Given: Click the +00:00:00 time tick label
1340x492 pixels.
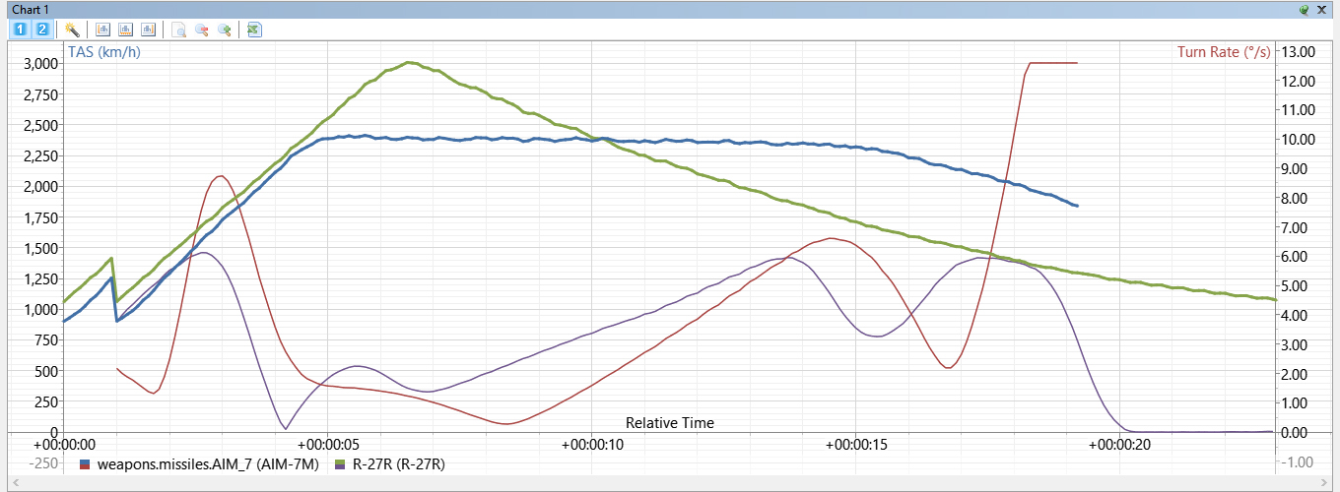Looking at the screenshot, I should tap(64, 445).
